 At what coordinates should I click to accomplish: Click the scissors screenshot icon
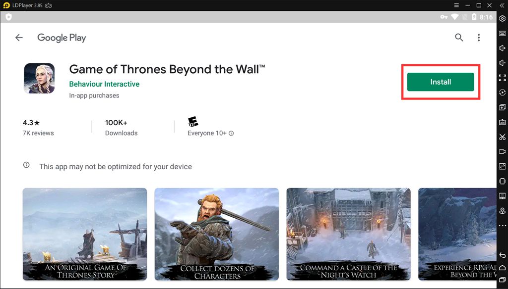pyautogui.click(x=502, y=137)
